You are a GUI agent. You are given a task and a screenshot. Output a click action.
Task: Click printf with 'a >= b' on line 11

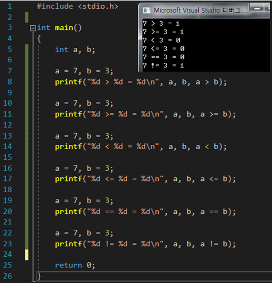pos(145,114)
